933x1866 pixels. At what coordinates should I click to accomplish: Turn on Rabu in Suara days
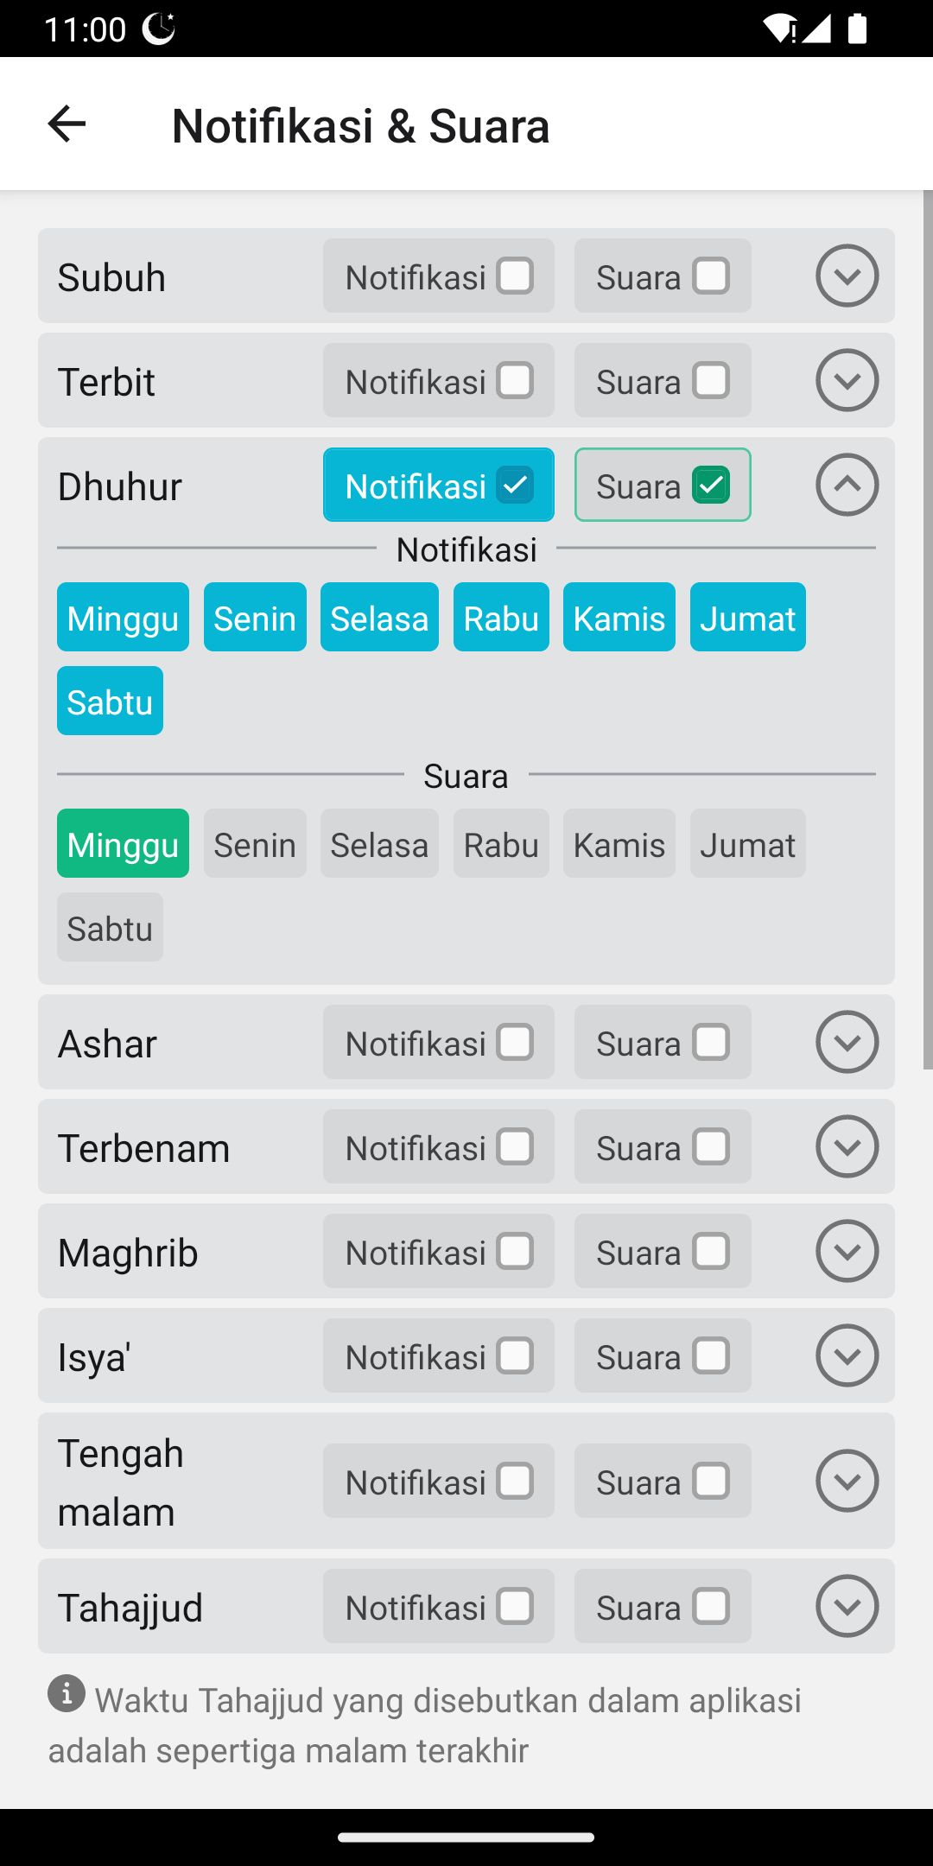point(501,844)
